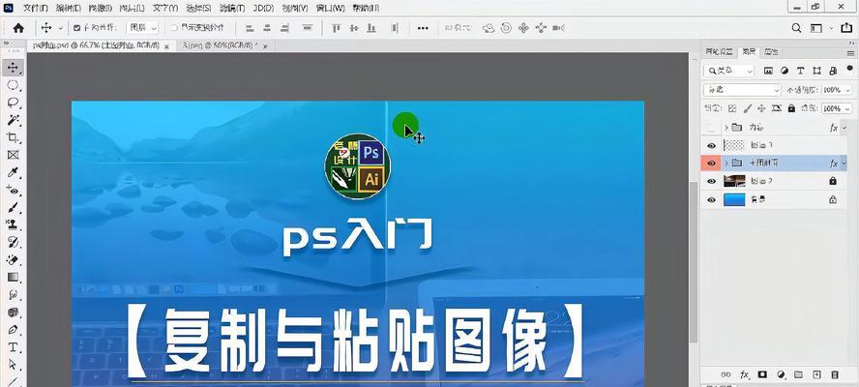Toggle the Show Transform Controls checkbox

(174, 28)
